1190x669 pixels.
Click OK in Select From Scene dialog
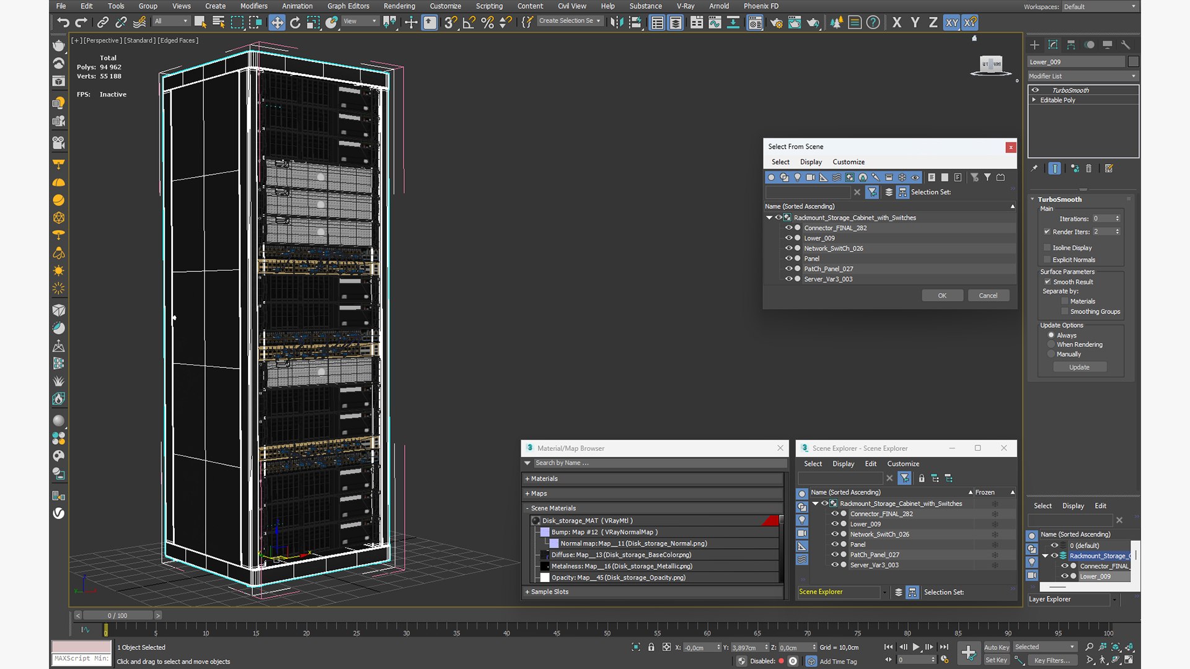pos(942,295)
